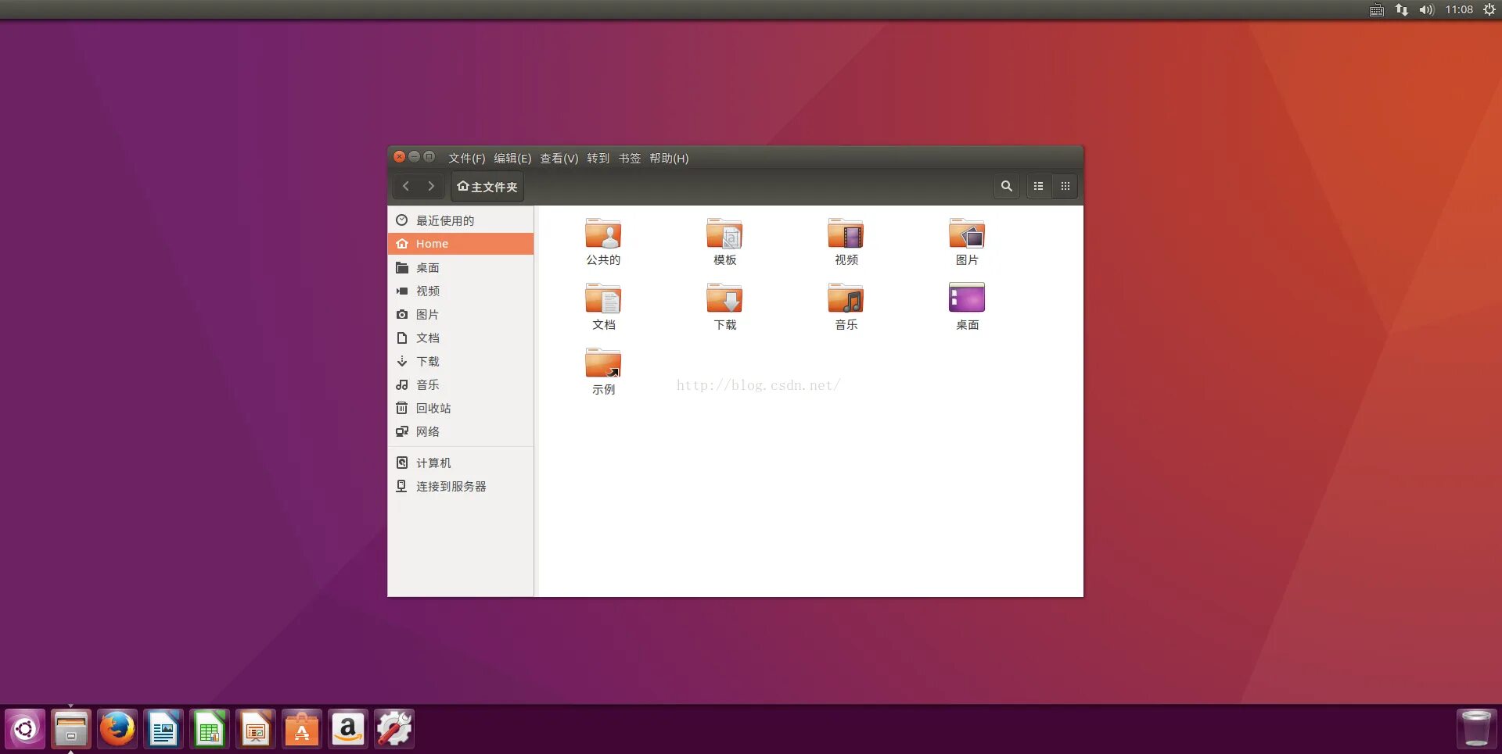Image resolution: width=1502 pixels, height=754 pixels.
Task: Open Amazon launcher icon
Action: click(348, 730)
